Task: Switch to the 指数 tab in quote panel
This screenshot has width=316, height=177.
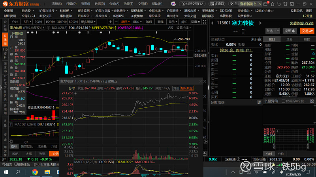Action: pos(307,39)
